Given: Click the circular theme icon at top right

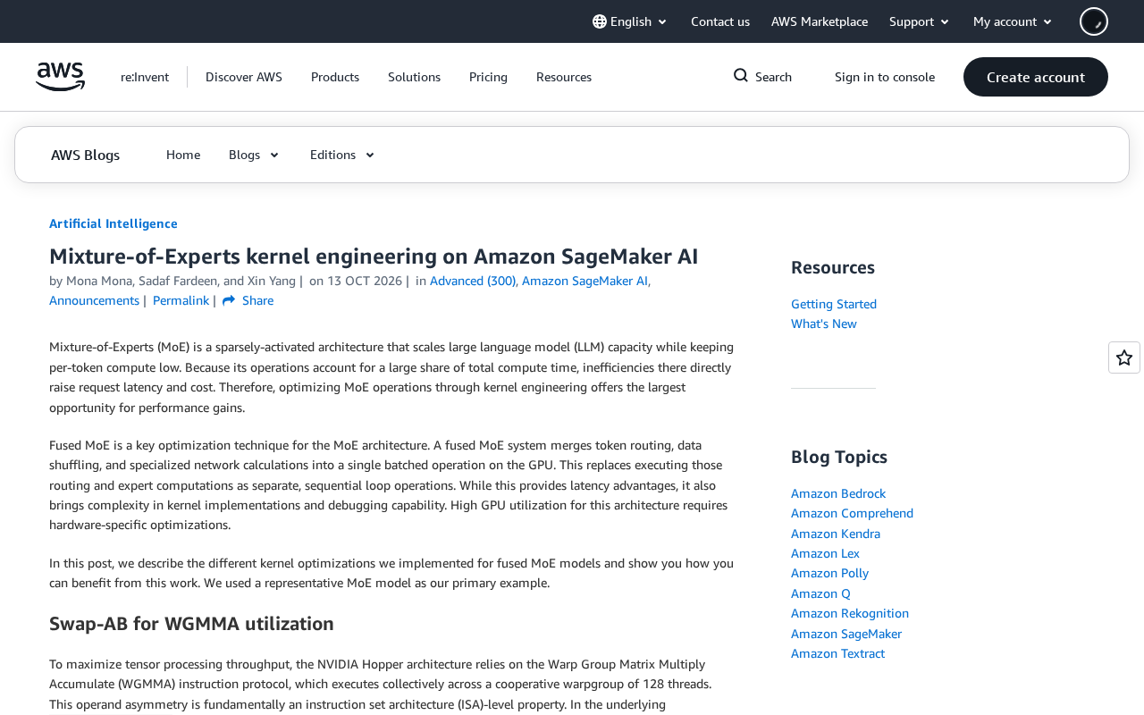Looking at the screenshot, I should [1094, 21].
